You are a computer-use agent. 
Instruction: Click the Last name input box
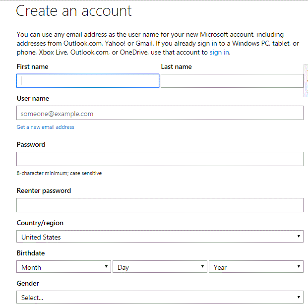click(x=232, y=81)
